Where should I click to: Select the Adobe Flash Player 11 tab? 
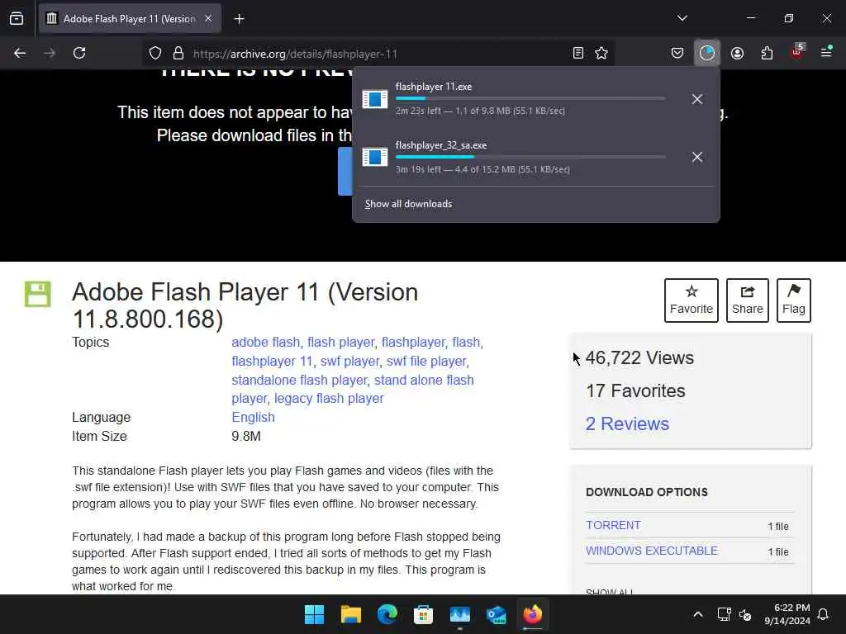130,19
